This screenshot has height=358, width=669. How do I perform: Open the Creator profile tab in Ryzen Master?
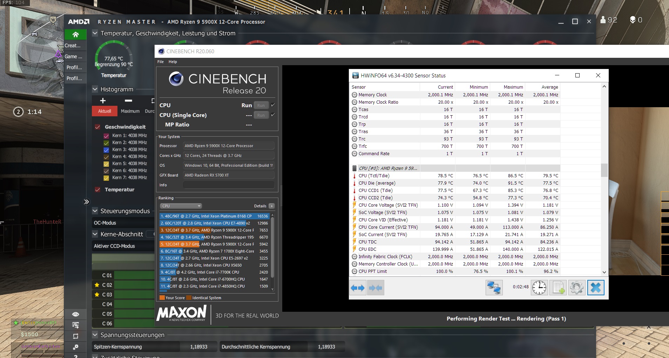[75, 46]
